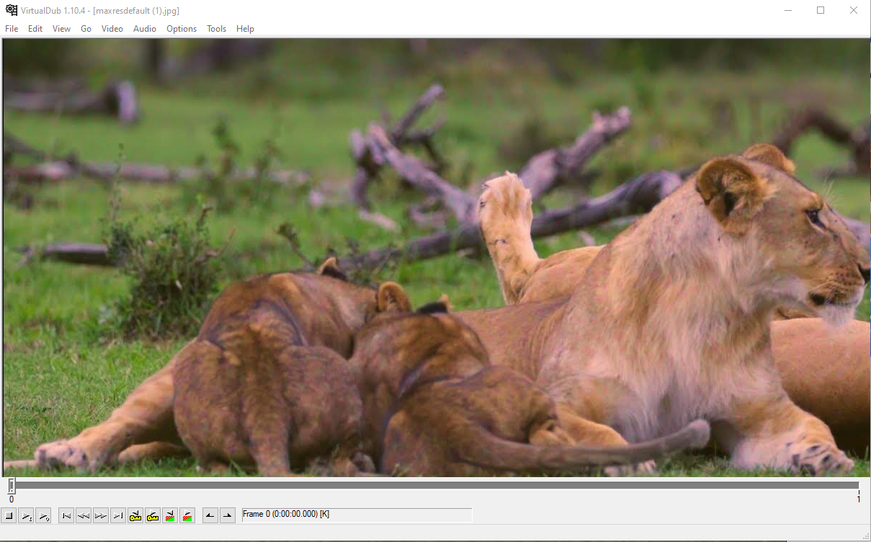Open the Tools menu
871x542 pixels.
pos(216,29)
